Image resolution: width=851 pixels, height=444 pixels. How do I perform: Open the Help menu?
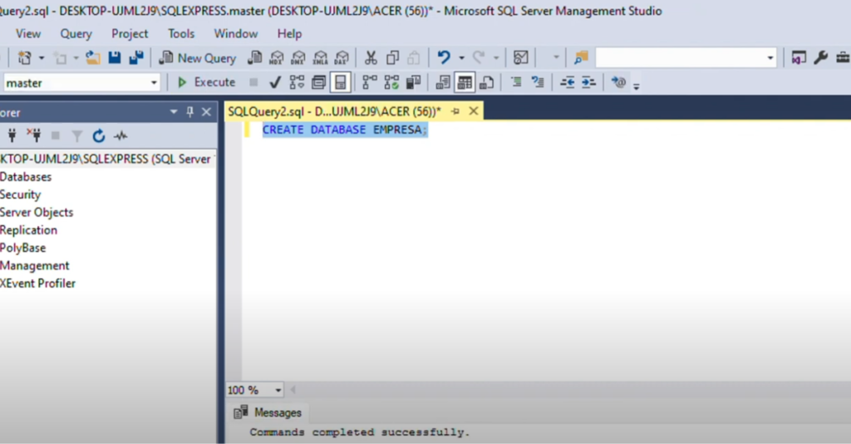(x=289, y=33)
